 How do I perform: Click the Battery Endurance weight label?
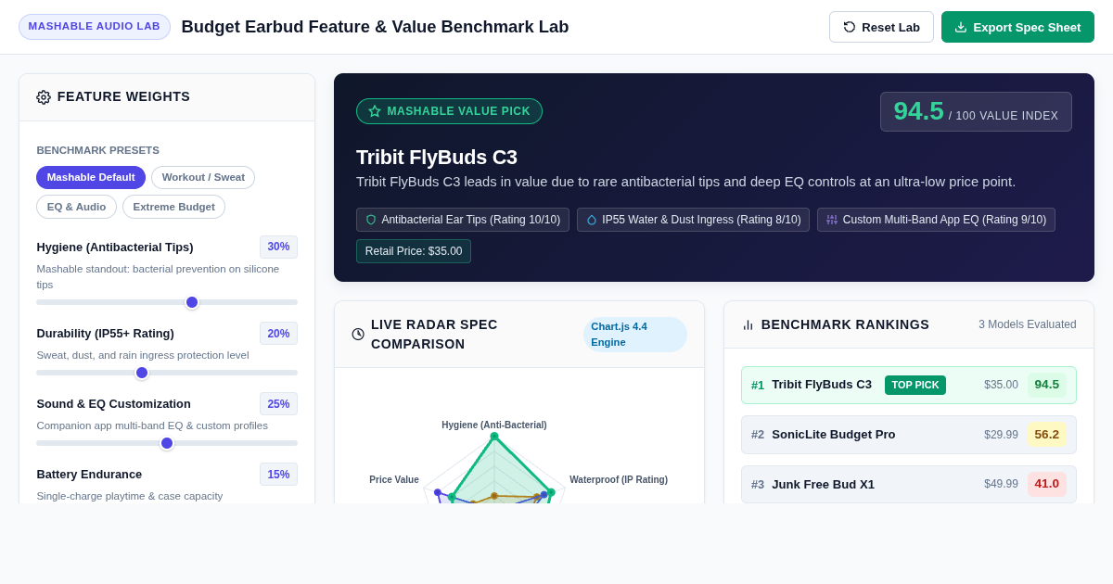coord(89,475)
